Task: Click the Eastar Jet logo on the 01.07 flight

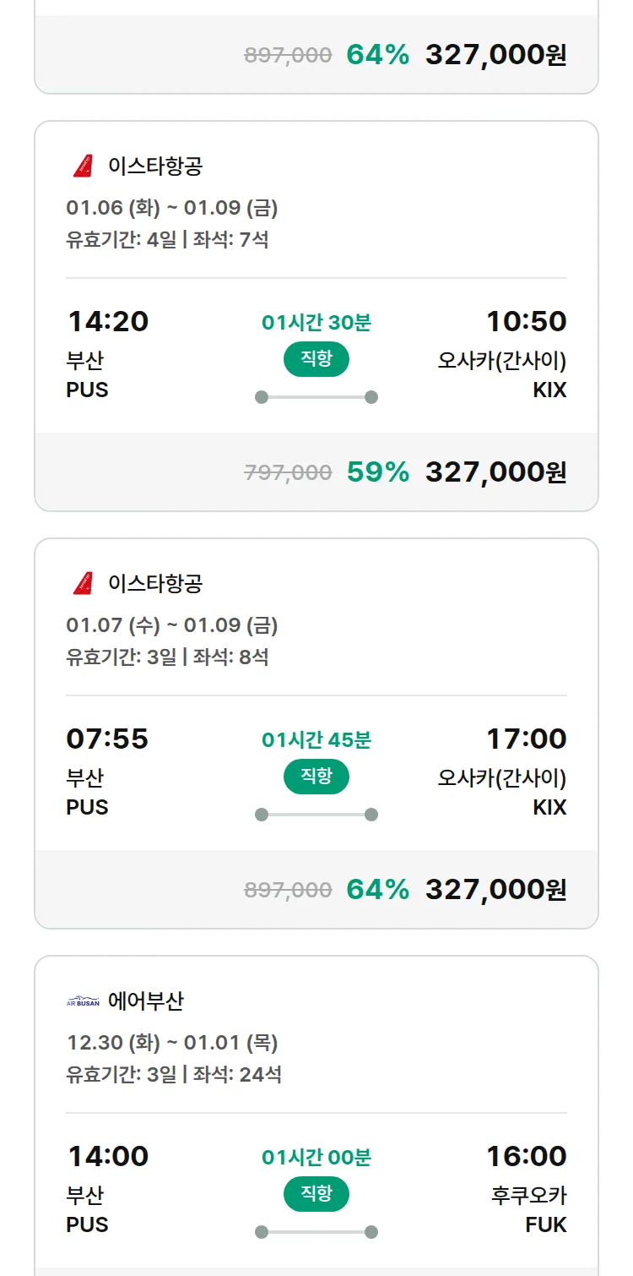Action: [83, 583]
